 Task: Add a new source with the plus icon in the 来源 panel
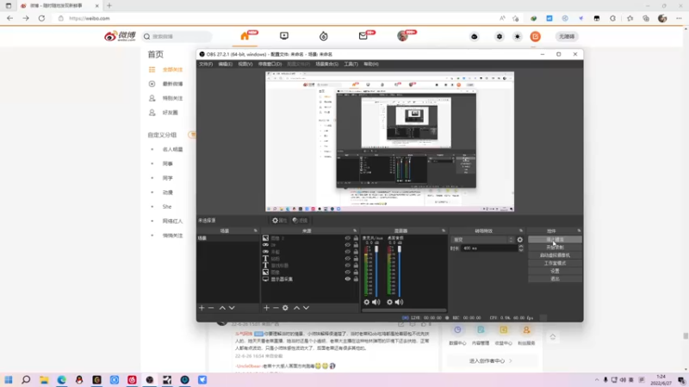click(x=266, y=308)
